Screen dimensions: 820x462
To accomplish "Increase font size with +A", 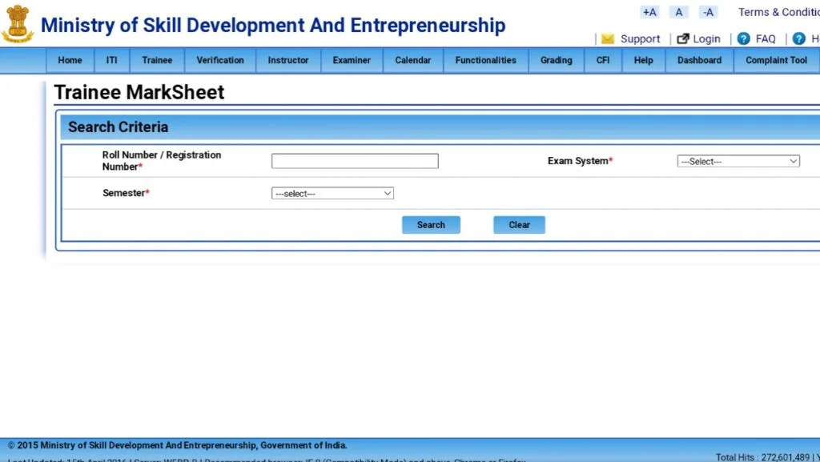I will (649, 12).
